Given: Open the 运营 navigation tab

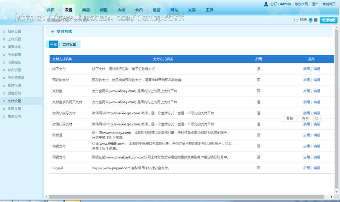Looking at the screenshot, I should click(156, 10).
